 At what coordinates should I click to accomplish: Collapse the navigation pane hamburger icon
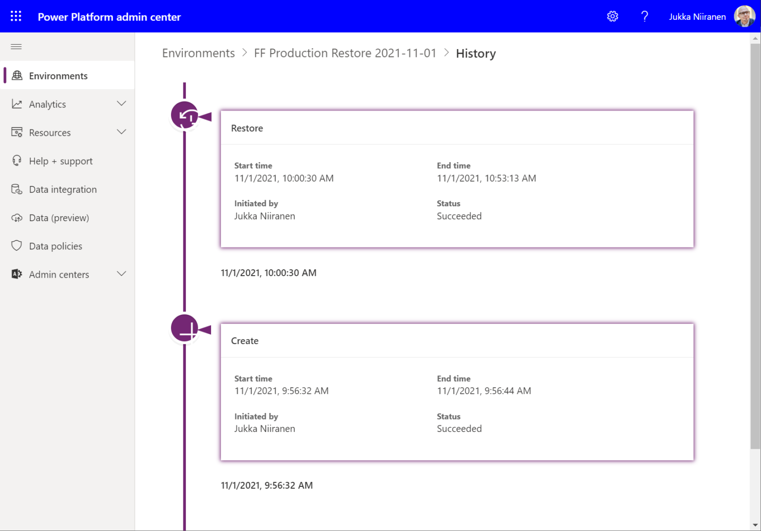[x=16, y=47]
